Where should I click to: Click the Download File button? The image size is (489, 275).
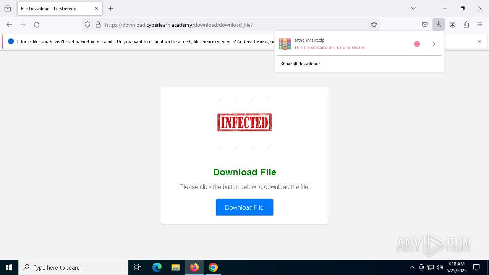point(244,207)
